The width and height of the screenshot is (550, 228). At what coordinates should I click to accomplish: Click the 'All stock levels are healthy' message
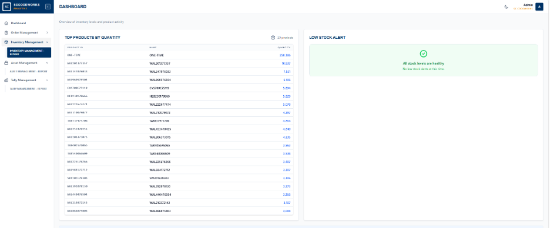pos(424,63)
